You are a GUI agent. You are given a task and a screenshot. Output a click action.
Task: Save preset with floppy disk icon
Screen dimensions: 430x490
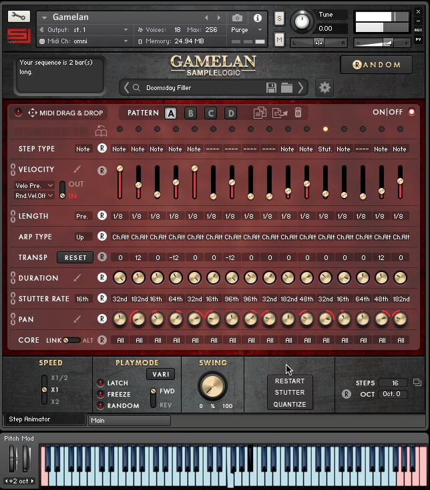coord(271,88)
